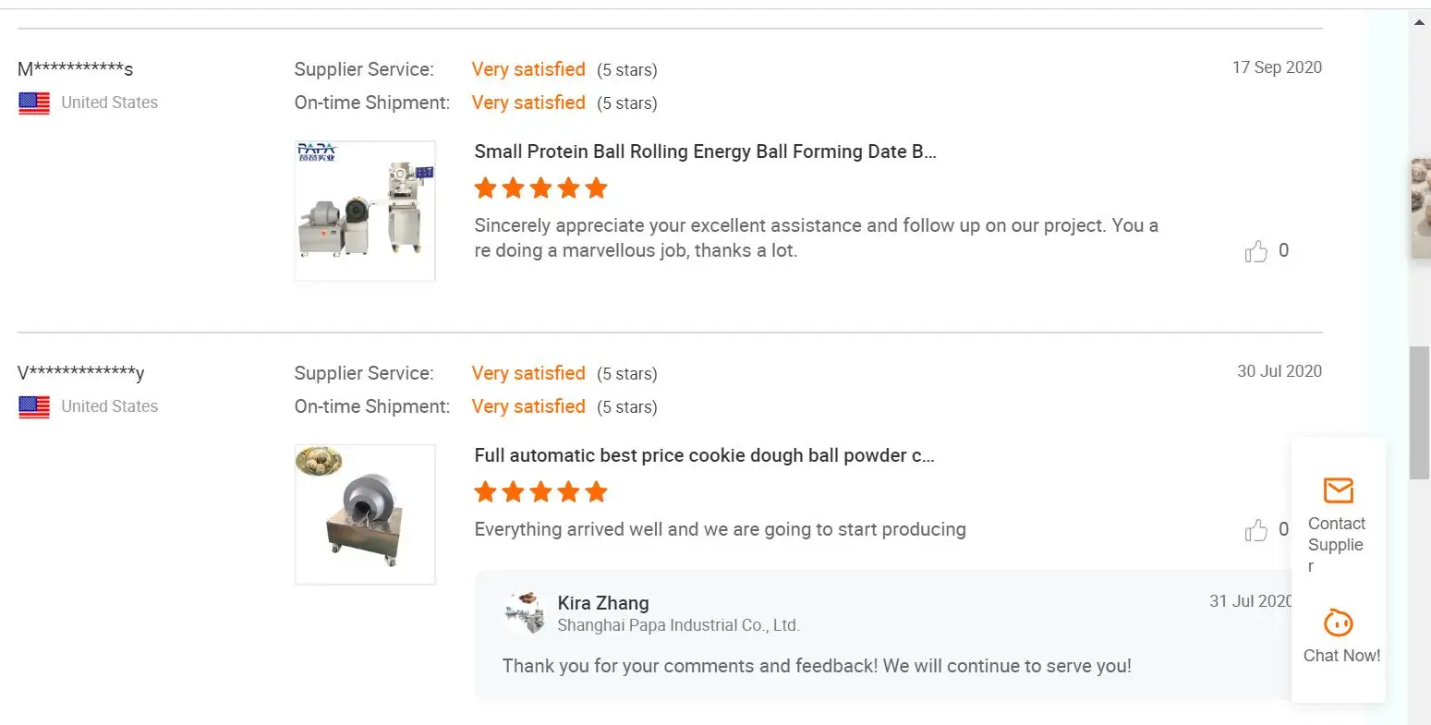Open the Chat Now icon
1431x725 pixels.
pyautogui.click(x=1338, y=623)
